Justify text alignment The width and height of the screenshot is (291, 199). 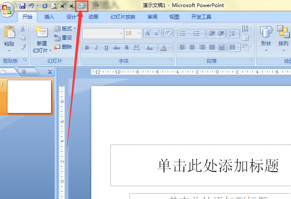pyautogui.click(x=212, y=47)
